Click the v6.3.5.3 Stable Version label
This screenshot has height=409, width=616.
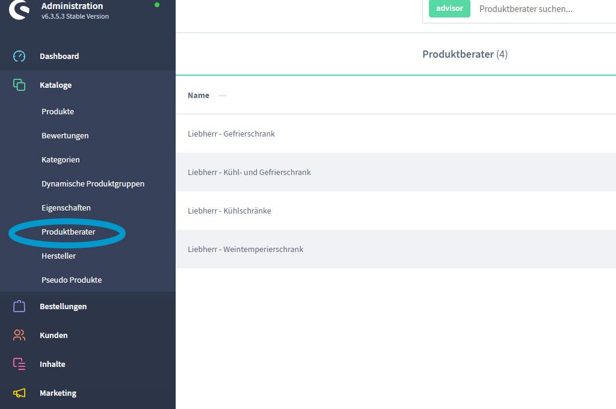75,16
